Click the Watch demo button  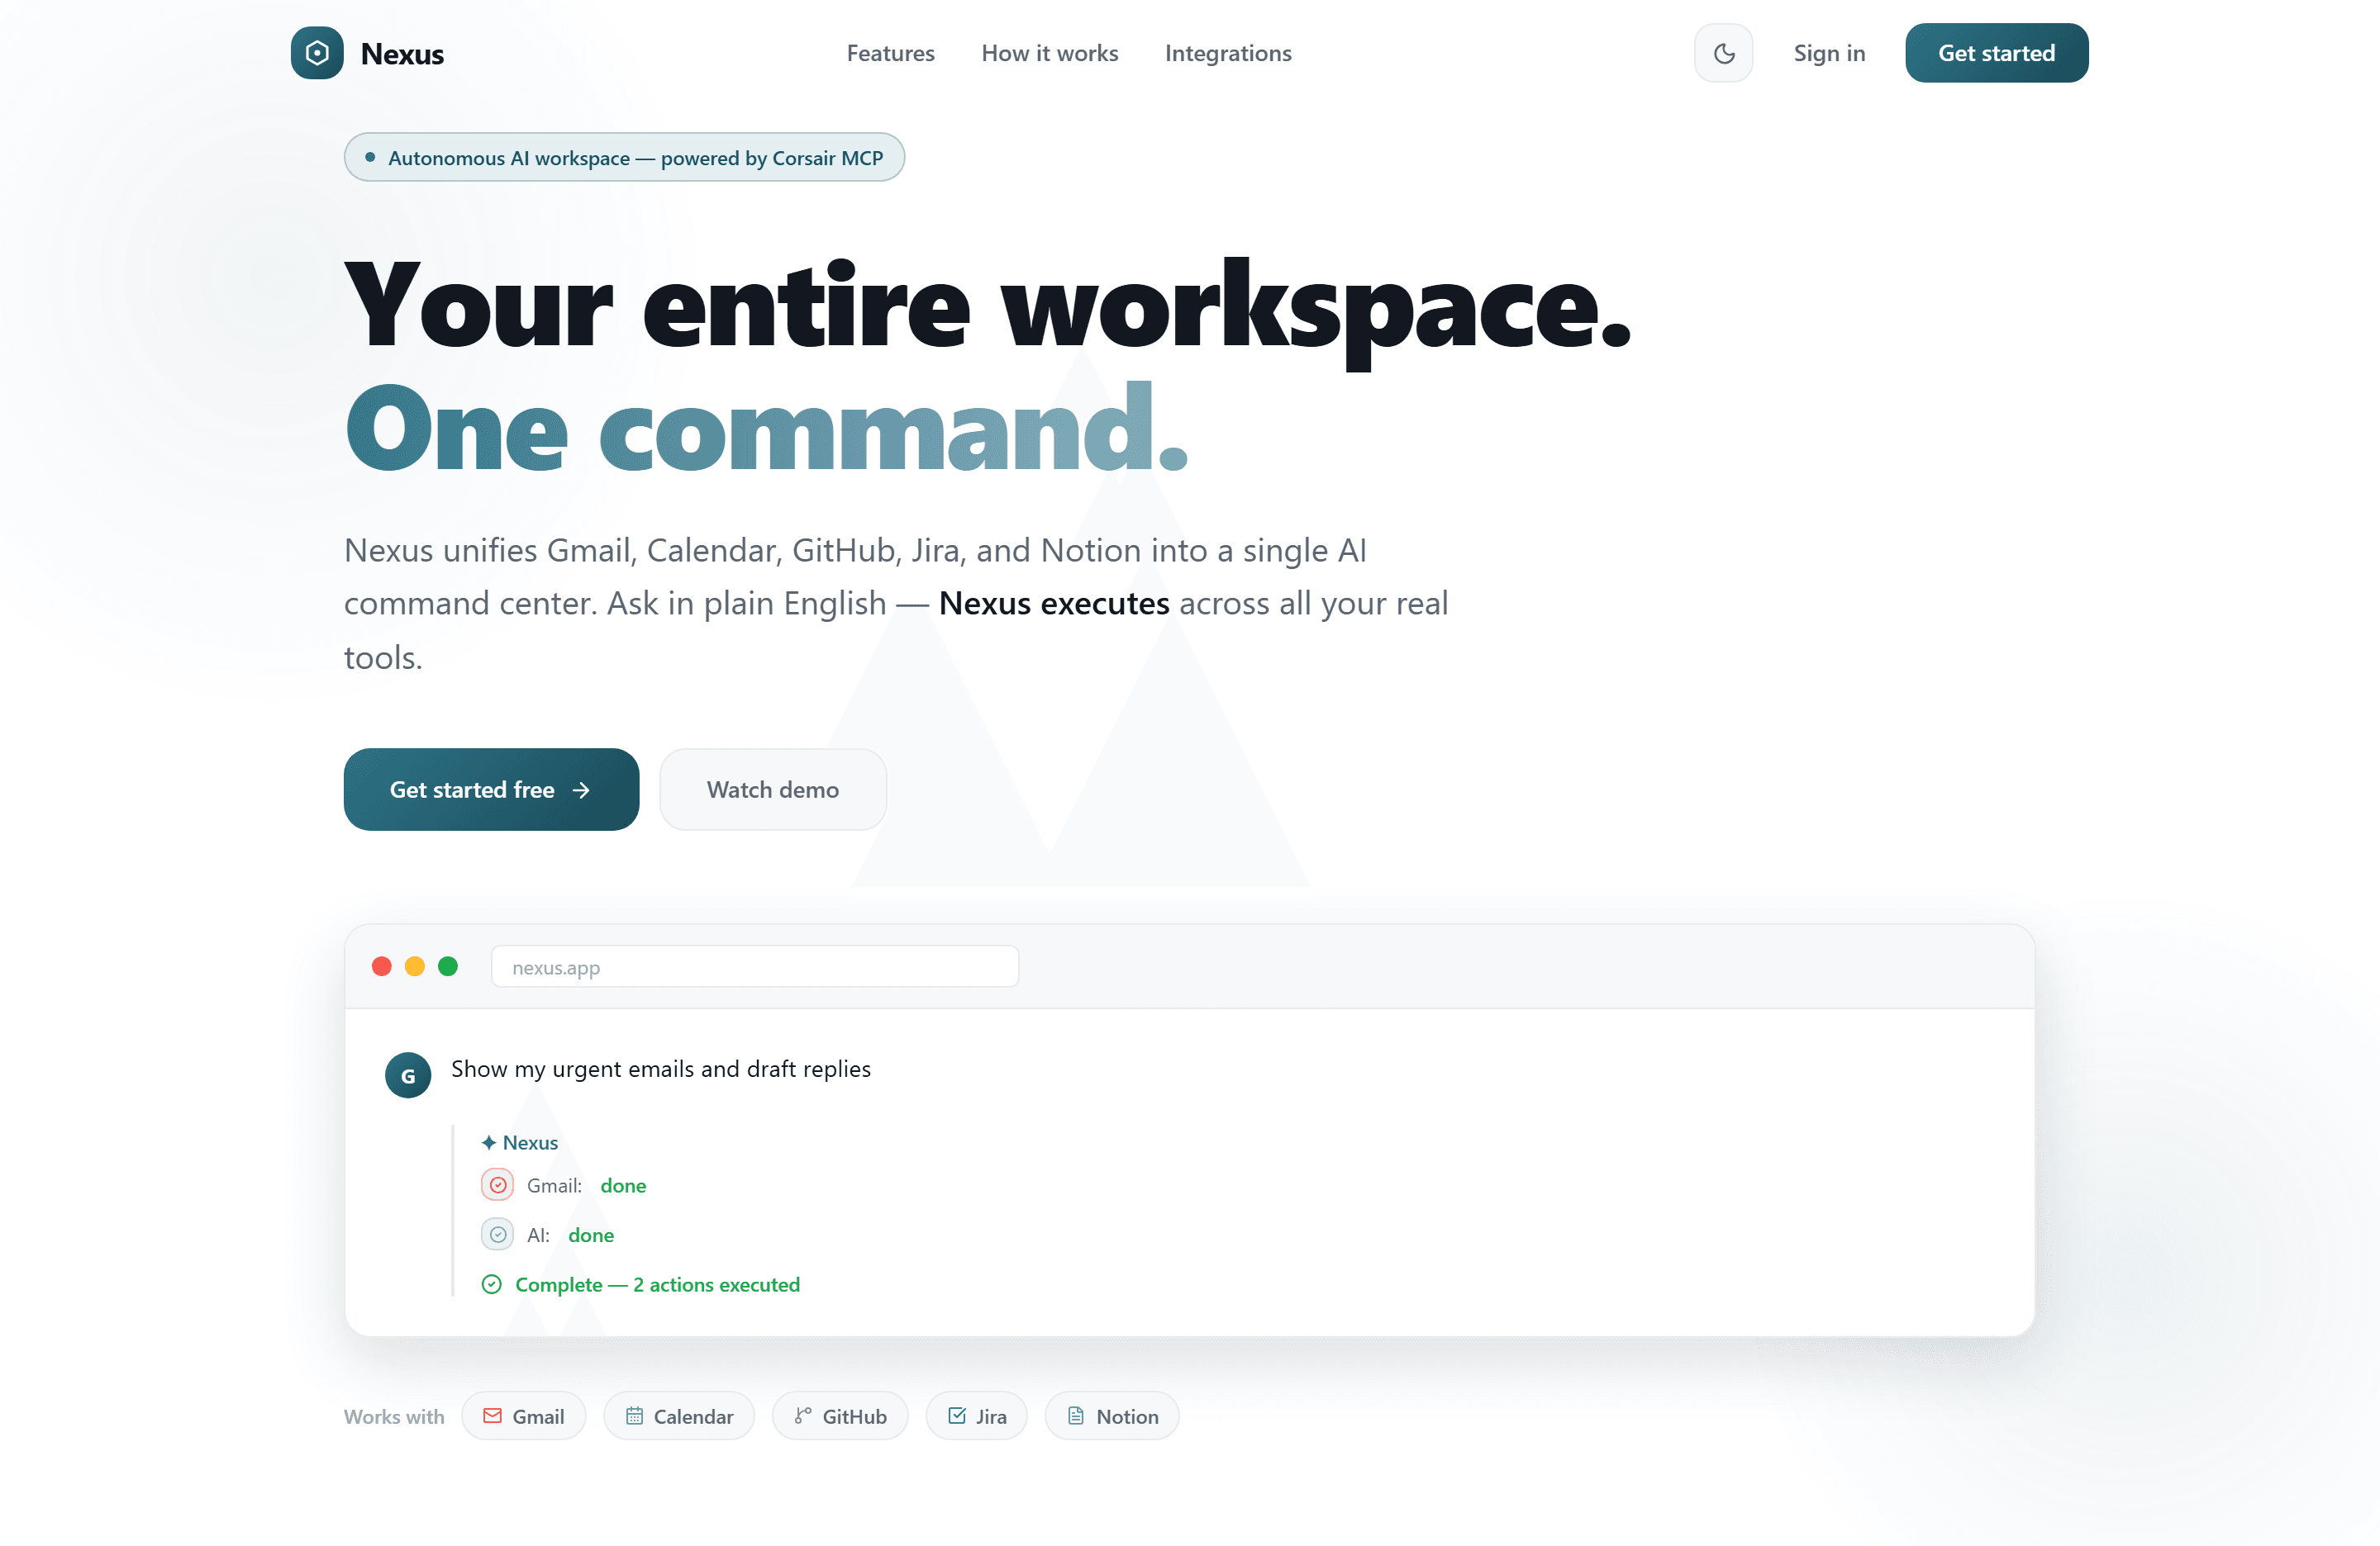point(772,790)
